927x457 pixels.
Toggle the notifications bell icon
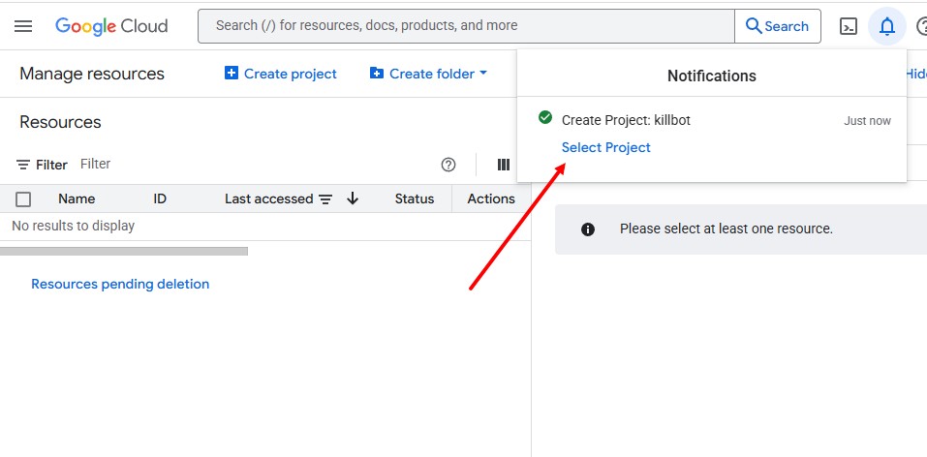[886, 26]
